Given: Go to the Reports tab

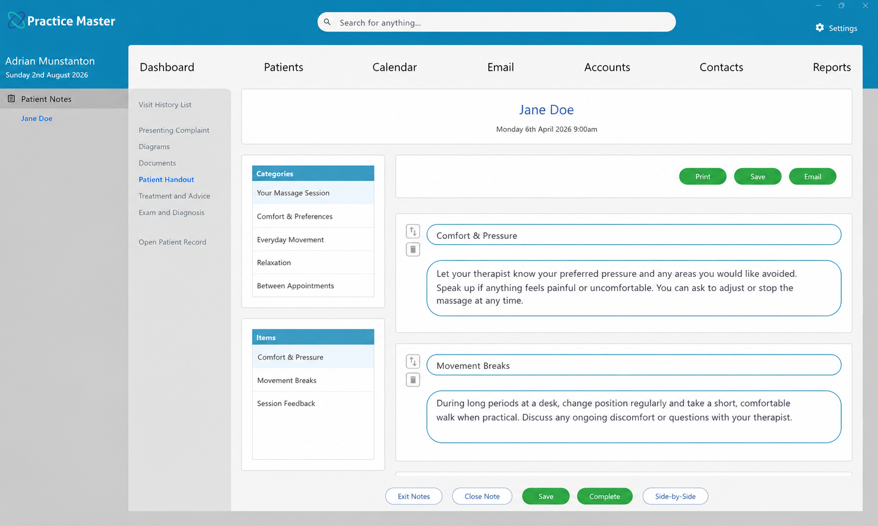Looking at the screenshot, I should pos(831,67).
